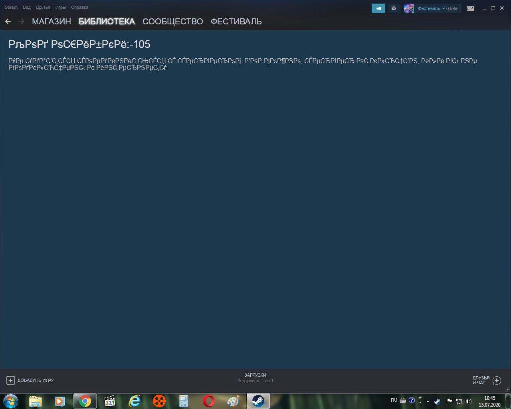Viewport: 511px width, 409px height.
Task: Go forward with the right arrow
Action: click(21, 22)
